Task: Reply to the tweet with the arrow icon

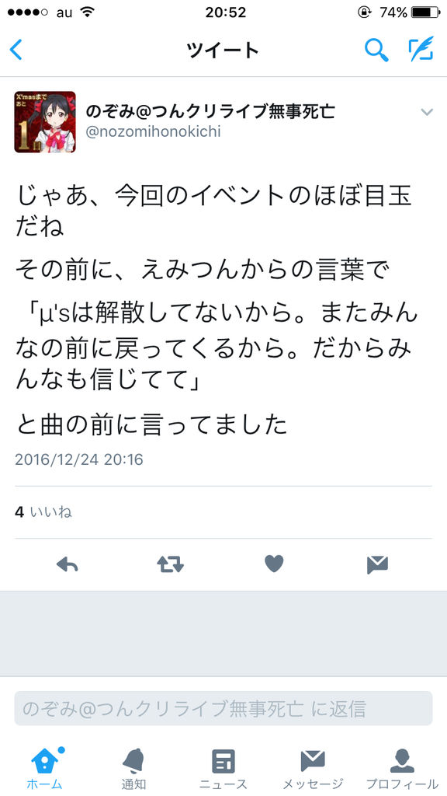Action: coord(67,564)
